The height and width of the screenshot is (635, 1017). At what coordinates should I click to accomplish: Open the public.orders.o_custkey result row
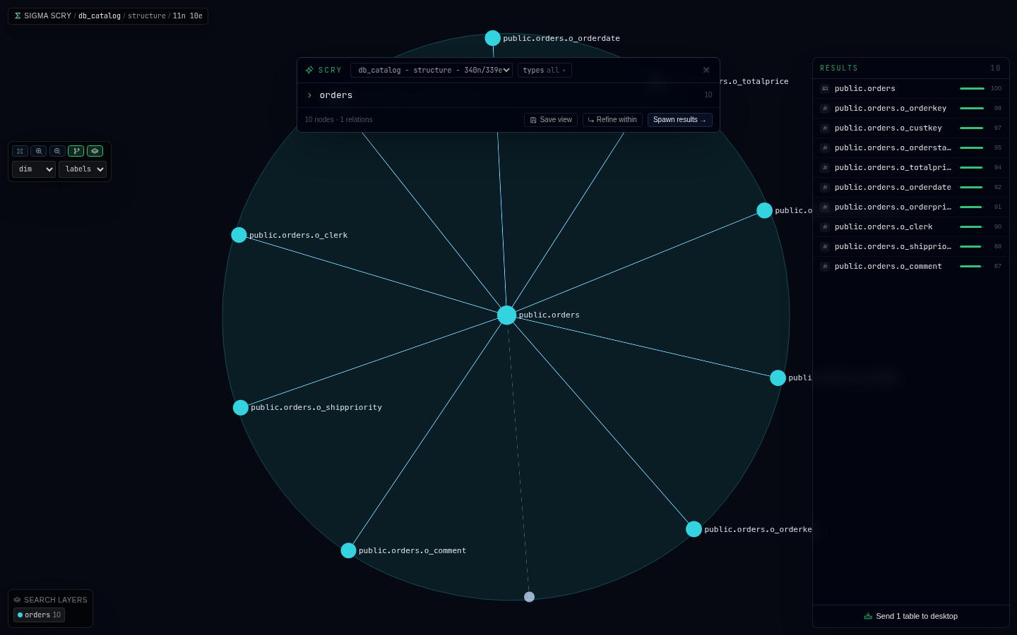pos(911,128)
